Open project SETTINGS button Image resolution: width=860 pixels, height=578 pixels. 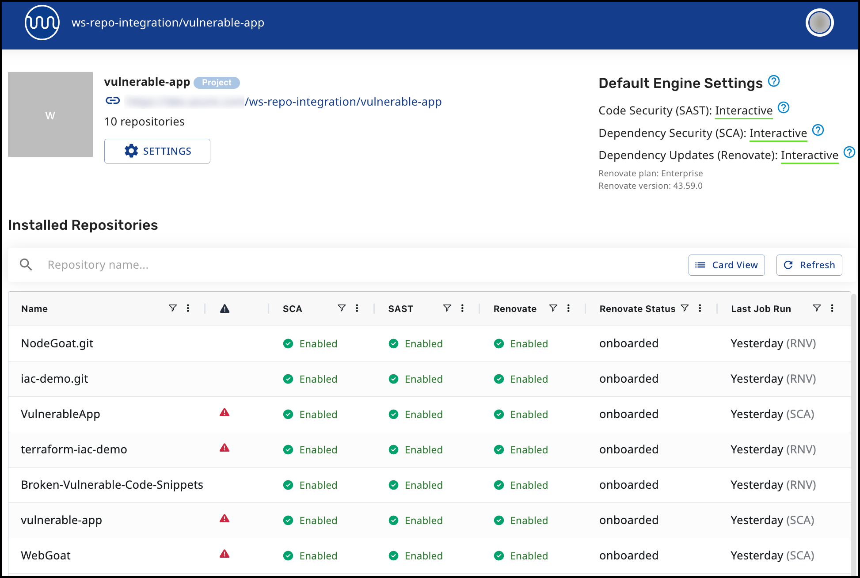coord(157,151)
